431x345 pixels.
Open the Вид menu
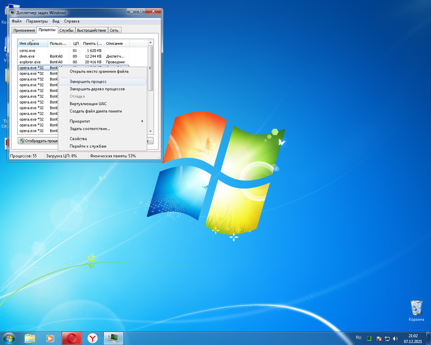(56, 21)
